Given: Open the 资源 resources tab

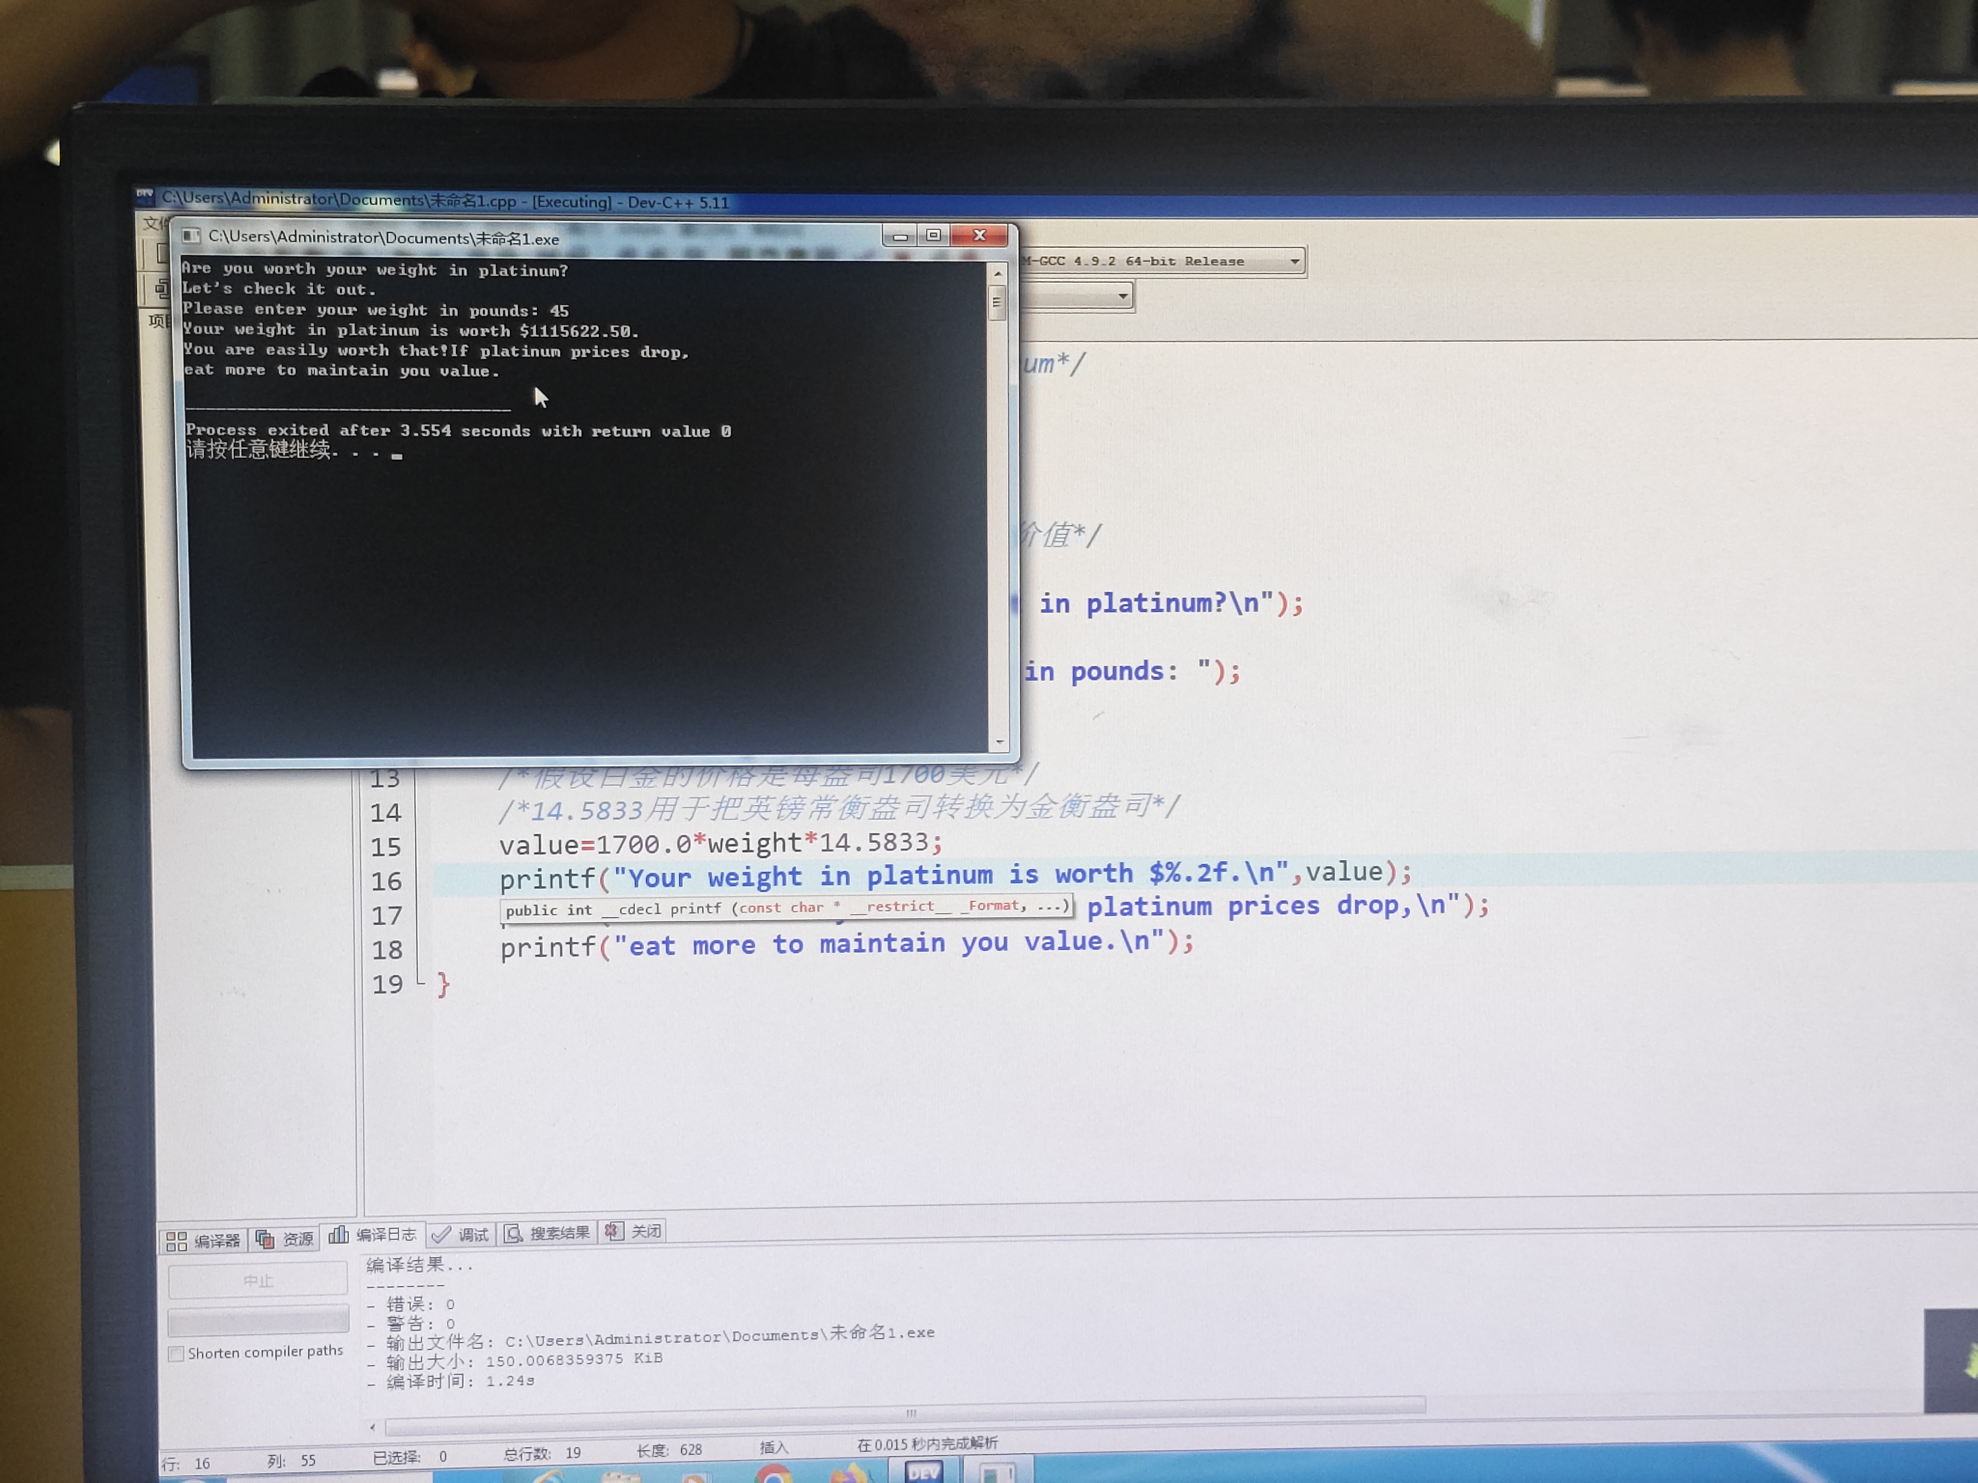Looking at the screenshot, I should click(x=284, y=1239).
